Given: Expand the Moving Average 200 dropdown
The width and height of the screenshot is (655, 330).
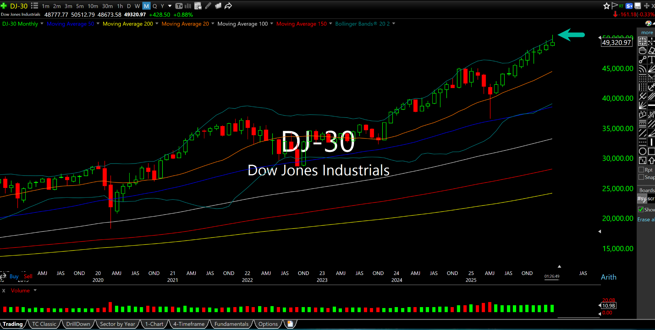Looking at the screenshot, I should (x=157, y=24).
